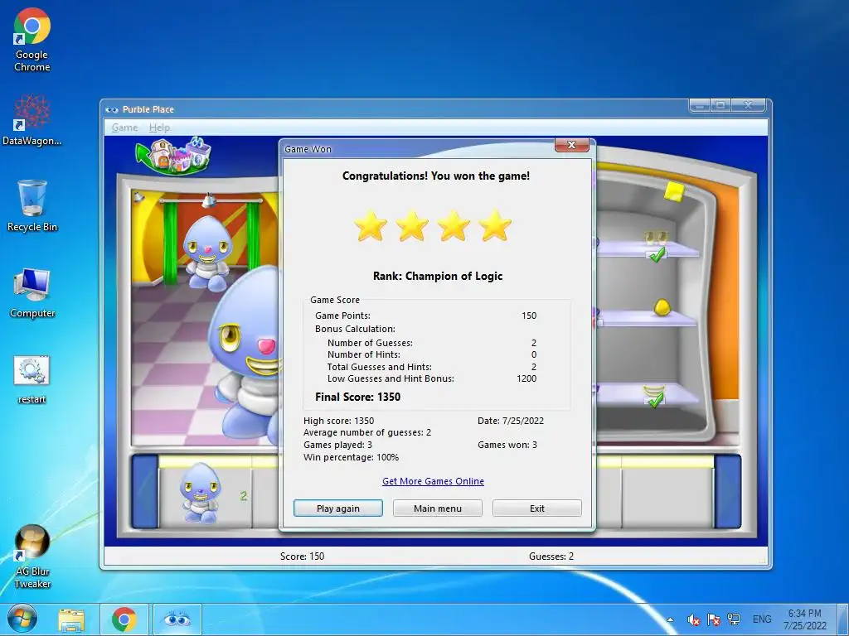849x636 pixels.
Task: Minimize the Purble Place window
Action: click(x=700, y=105)
